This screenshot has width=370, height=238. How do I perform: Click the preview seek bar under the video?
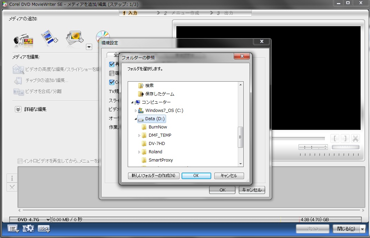[299, 138]
